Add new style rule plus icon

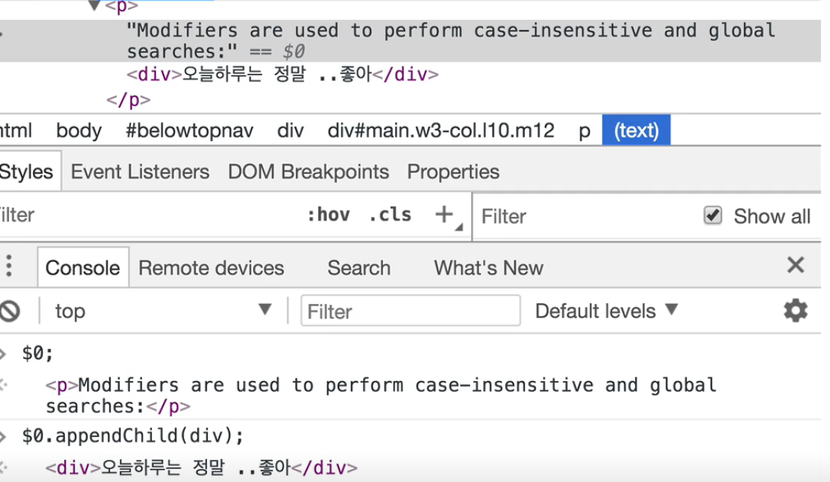point(444,215)
